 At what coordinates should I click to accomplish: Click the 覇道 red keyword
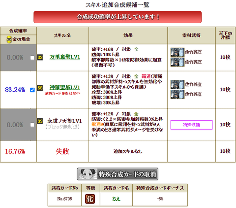tap(146, 76)
